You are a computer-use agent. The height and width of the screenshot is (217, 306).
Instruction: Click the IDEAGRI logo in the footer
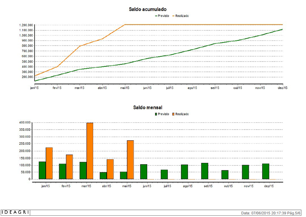(15, 212)
